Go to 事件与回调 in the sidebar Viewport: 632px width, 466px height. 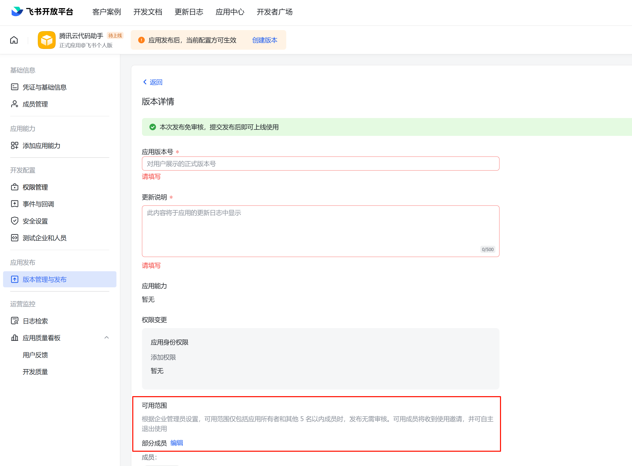(x=38, y=204)
